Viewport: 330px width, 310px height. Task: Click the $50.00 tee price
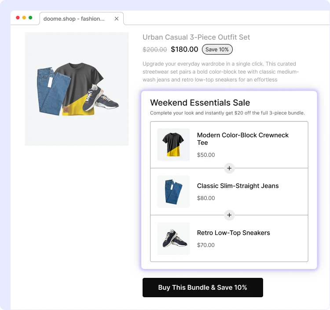coord(206,155)
